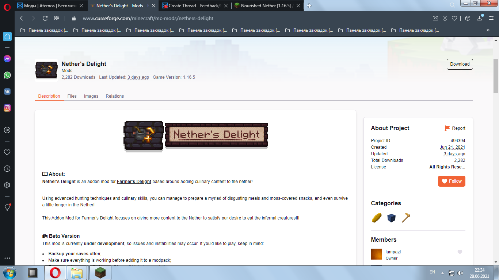Follow the project with the Follow button

[x=452, y=181]
